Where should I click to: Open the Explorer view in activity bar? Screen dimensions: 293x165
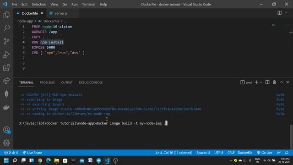point(6,15)
